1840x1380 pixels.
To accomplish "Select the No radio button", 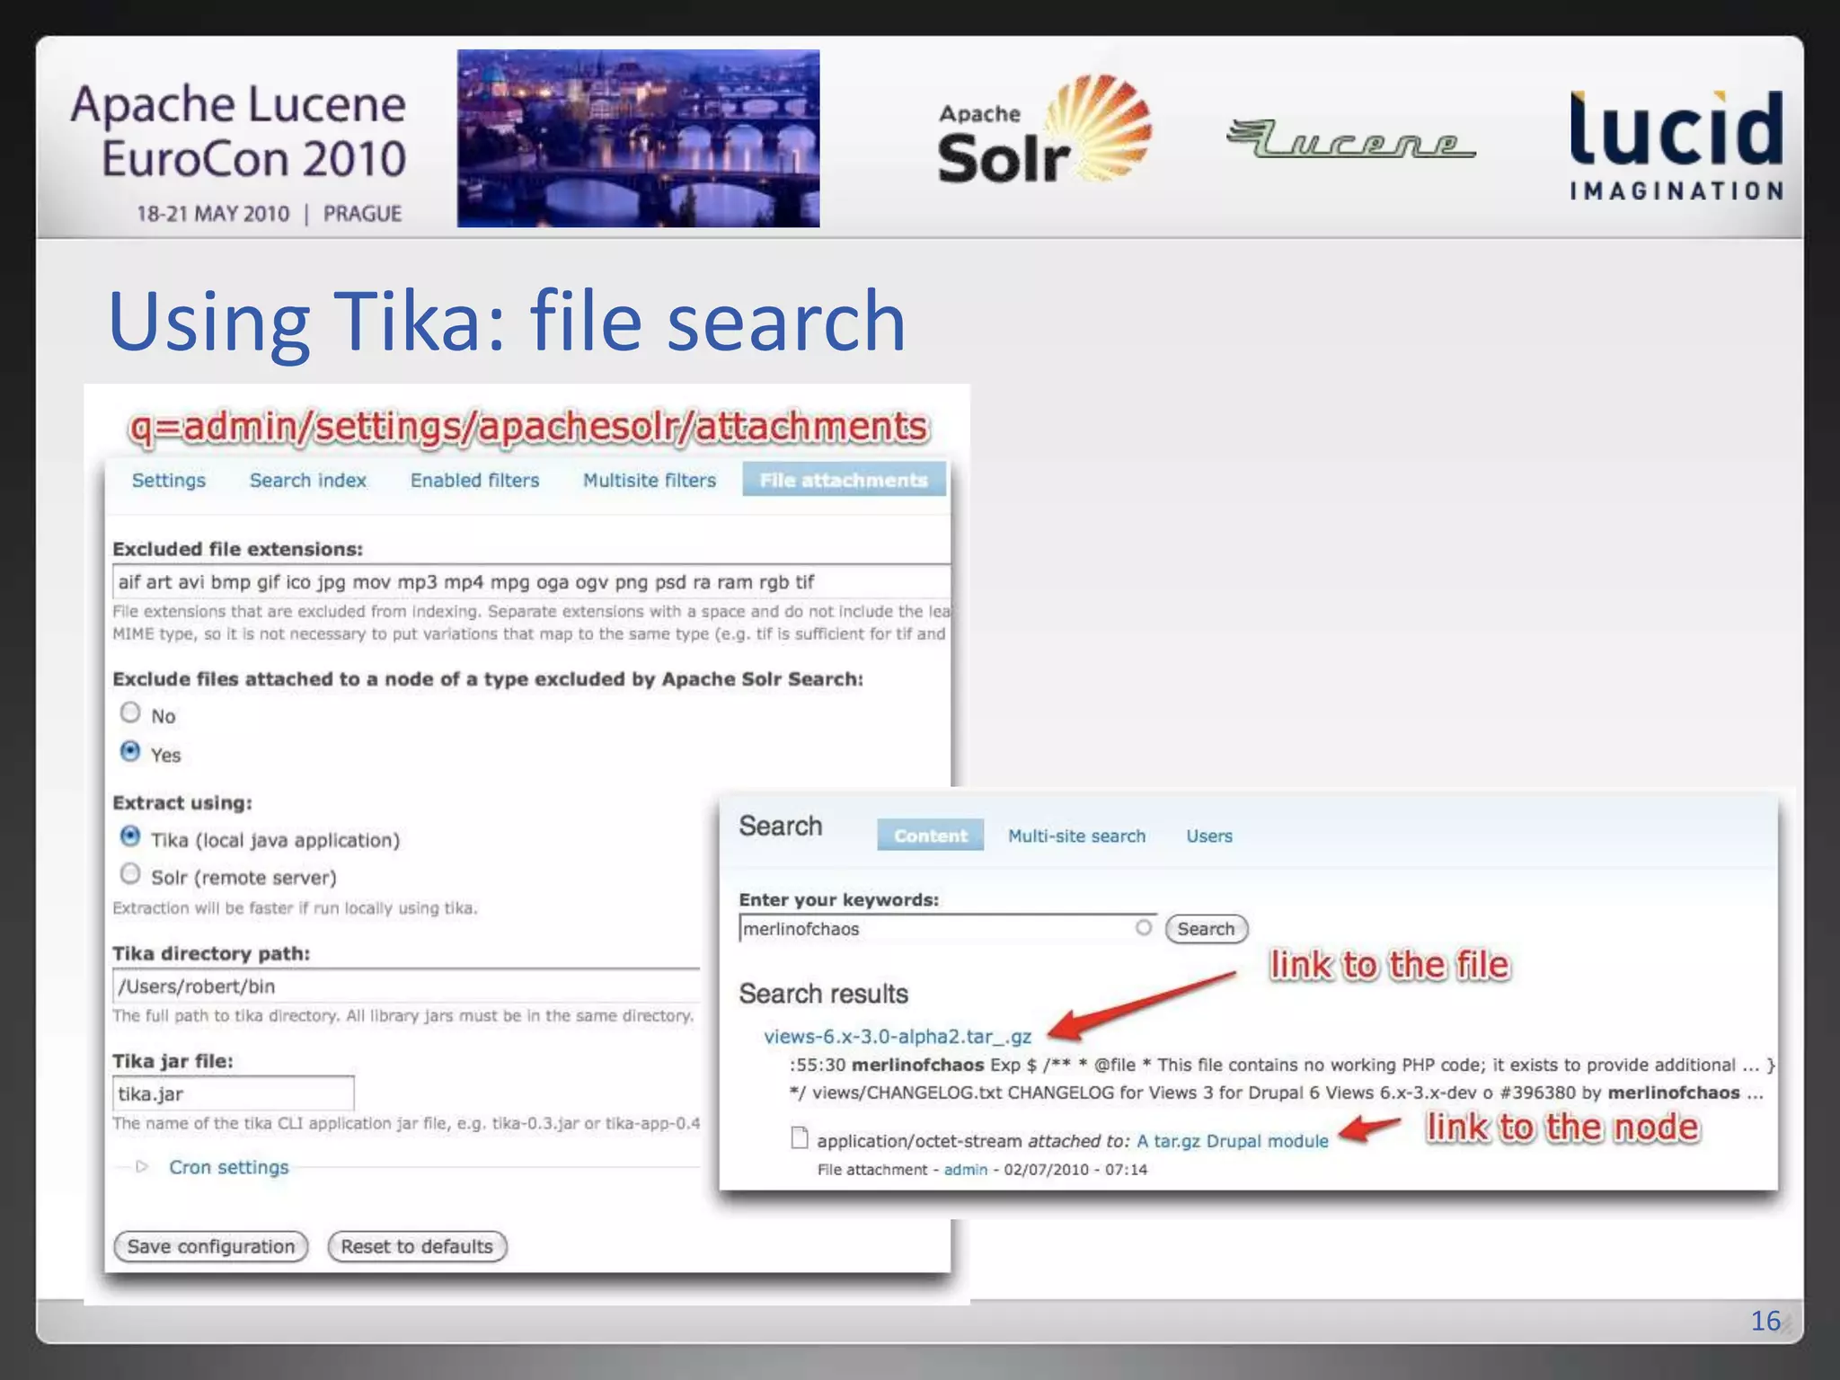I will point(130,712).
